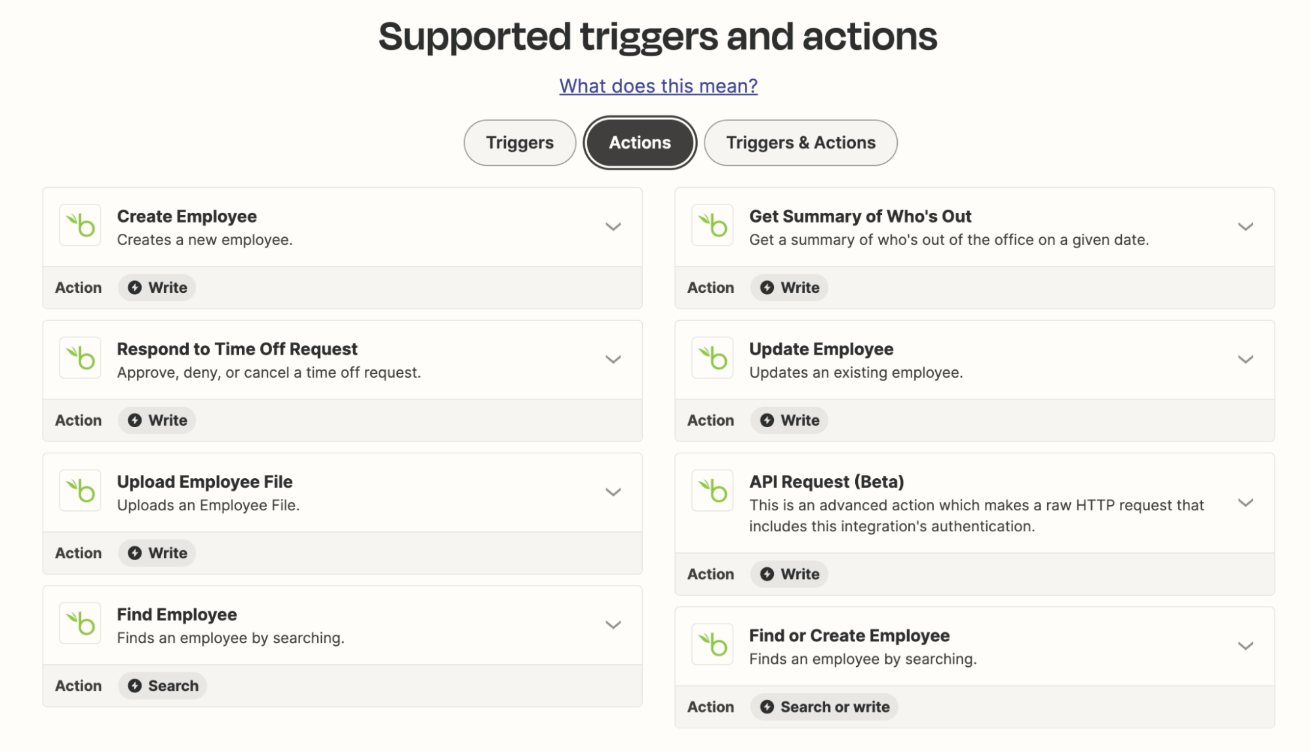Click the Write badge under Update Employee
Image resolution: width=1310 pixels, height=752 pixels.
(790, 421)
